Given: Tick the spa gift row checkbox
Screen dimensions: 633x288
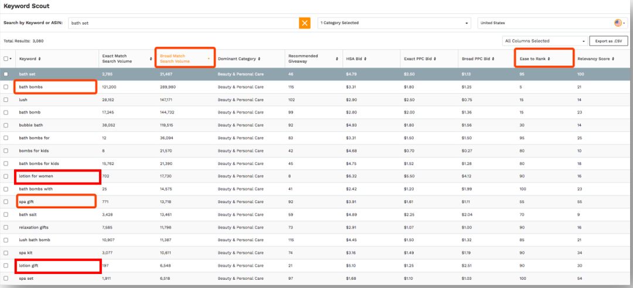Looking at the screenshot, I should pos(6,201).
